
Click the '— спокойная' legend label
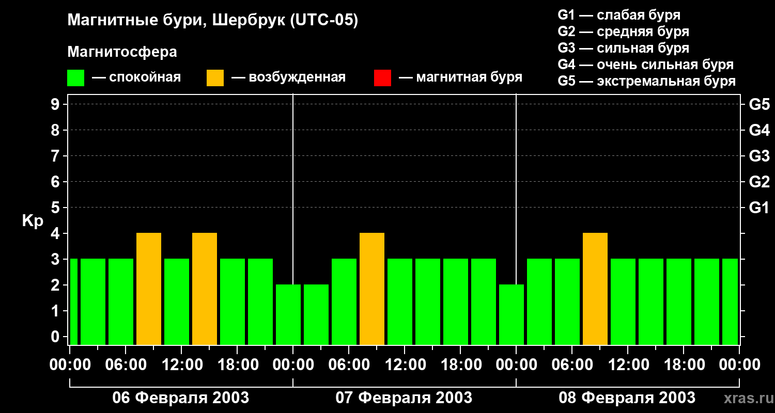click(136, 78)
